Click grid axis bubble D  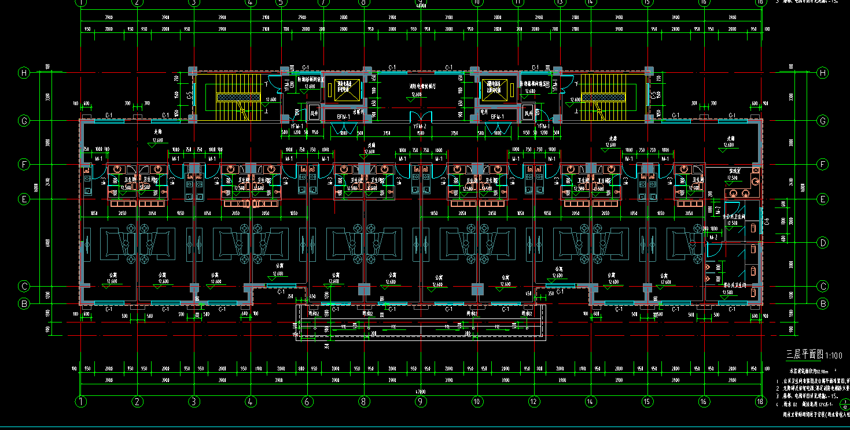pyautogui.click(x=823, y=243)
